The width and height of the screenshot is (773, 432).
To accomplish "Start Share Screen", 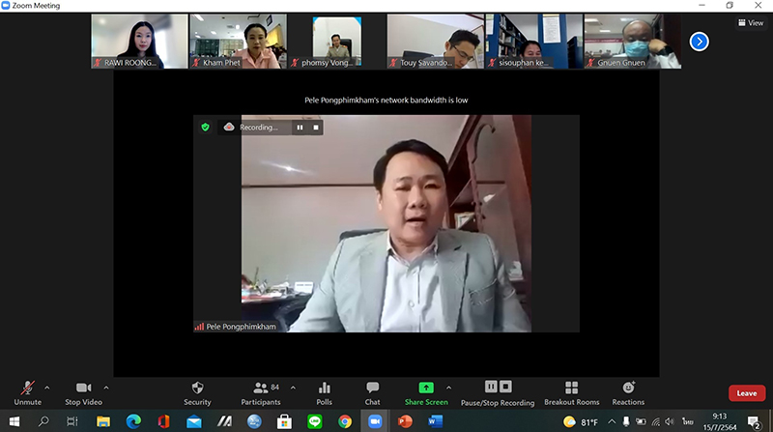I will coord(426,393).
